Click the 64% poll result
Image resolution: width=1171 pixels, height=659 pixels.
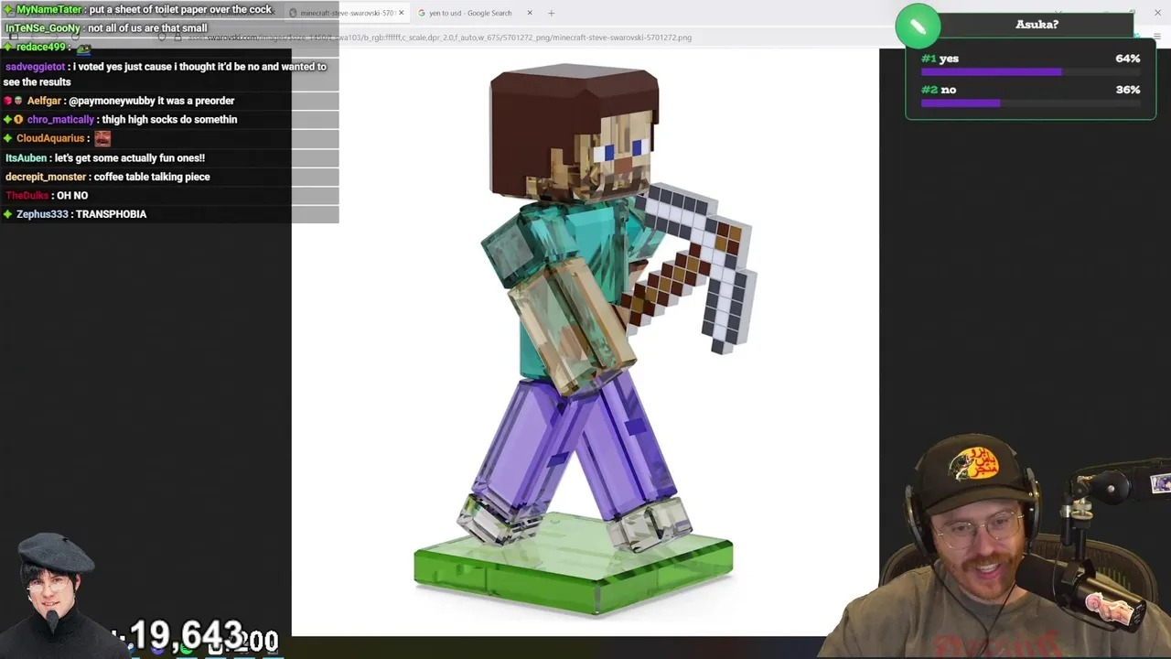(1127, 59)
